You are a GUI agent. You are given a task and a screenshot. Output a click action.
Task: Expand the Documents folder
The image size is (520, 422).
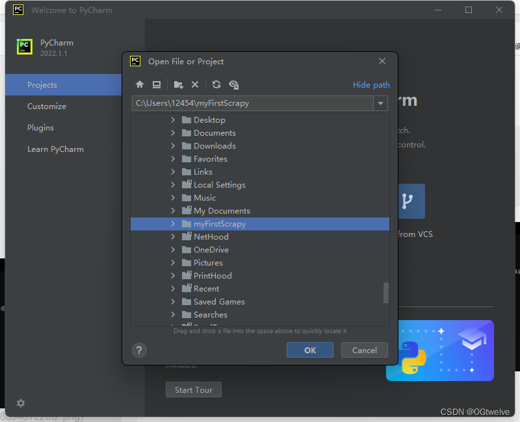coord(173,133)
